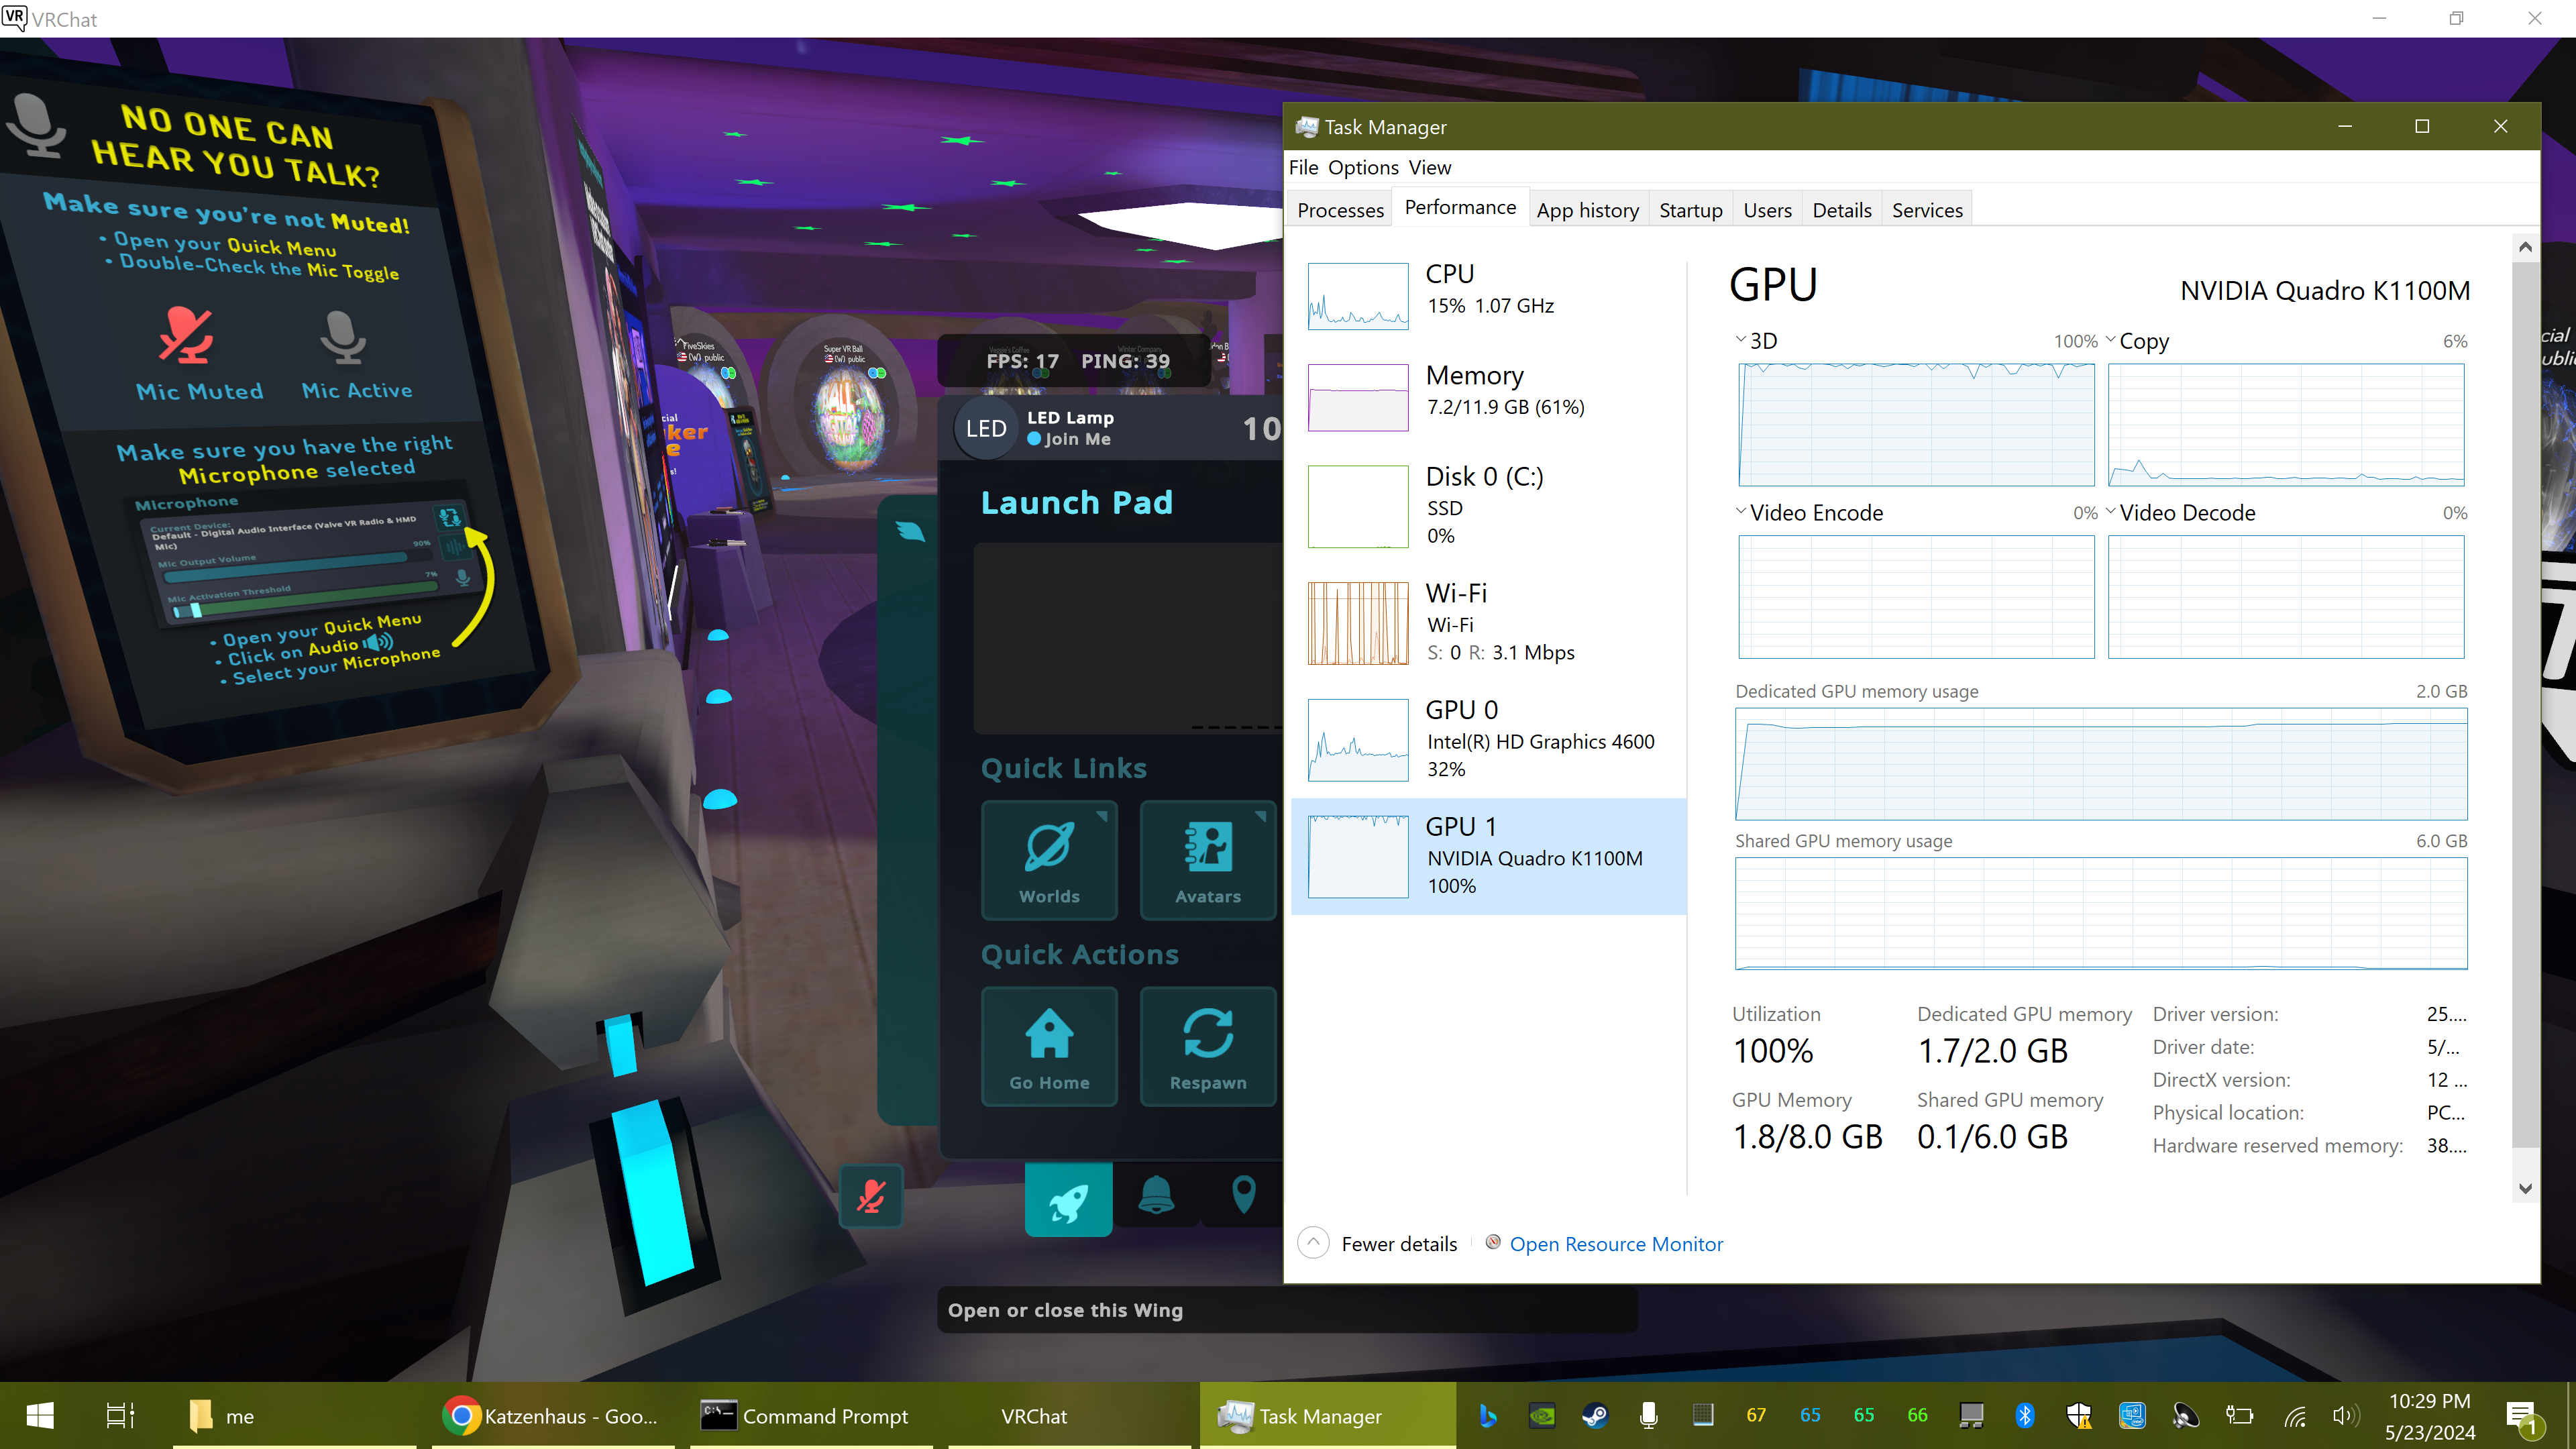This screenshot has height=1449, width=2576.
Task: Open the 3D engine graph dropdown
Action: point(1741,340)
